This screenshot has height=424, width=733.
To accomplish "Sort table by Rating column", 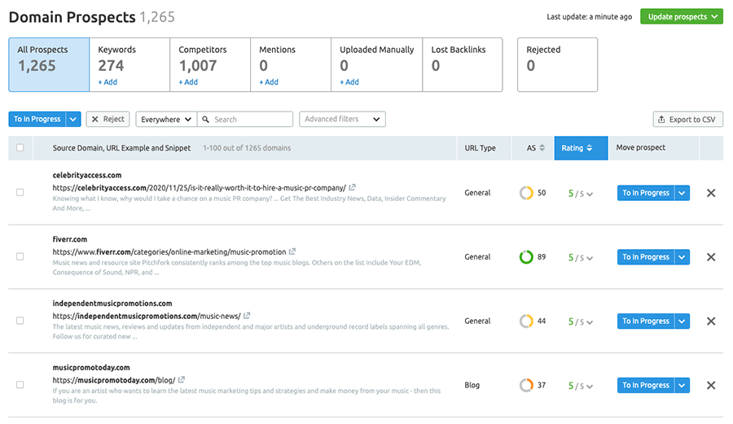I will [581, 148].
